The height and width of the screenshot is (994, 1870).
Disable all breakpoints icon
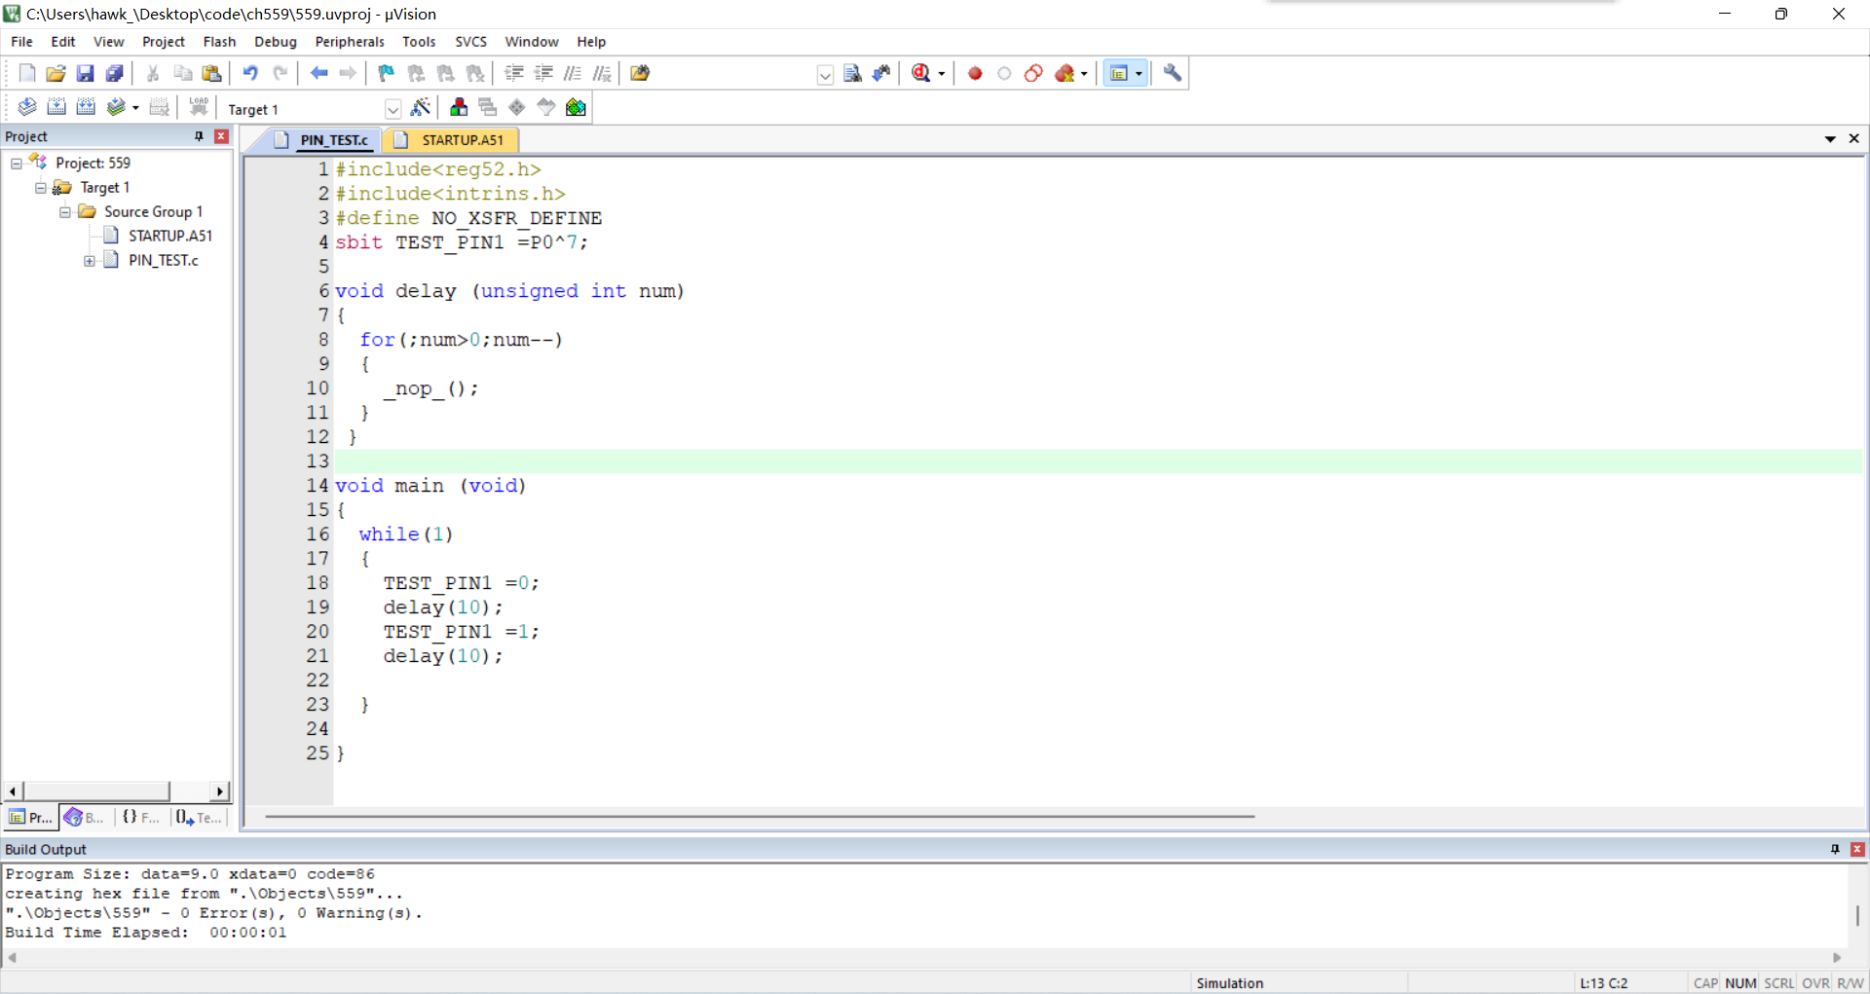1033,73
